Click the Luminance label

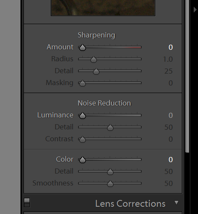click(x=55, y=115)
